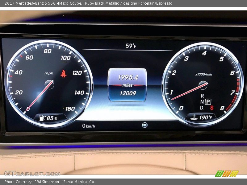Viewport: 247px width, 185px height.
Task: Click the 80 mark on speedometer
Action: 48,51
